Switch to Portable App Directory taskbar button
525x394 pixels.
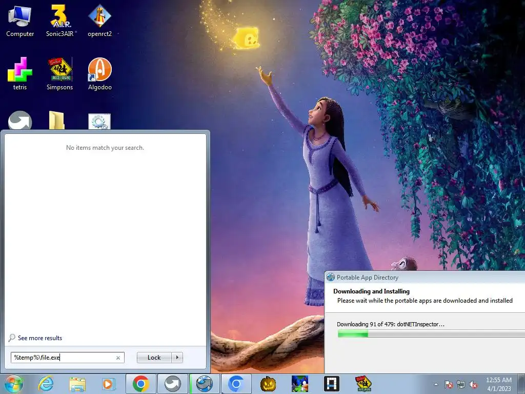205,384
